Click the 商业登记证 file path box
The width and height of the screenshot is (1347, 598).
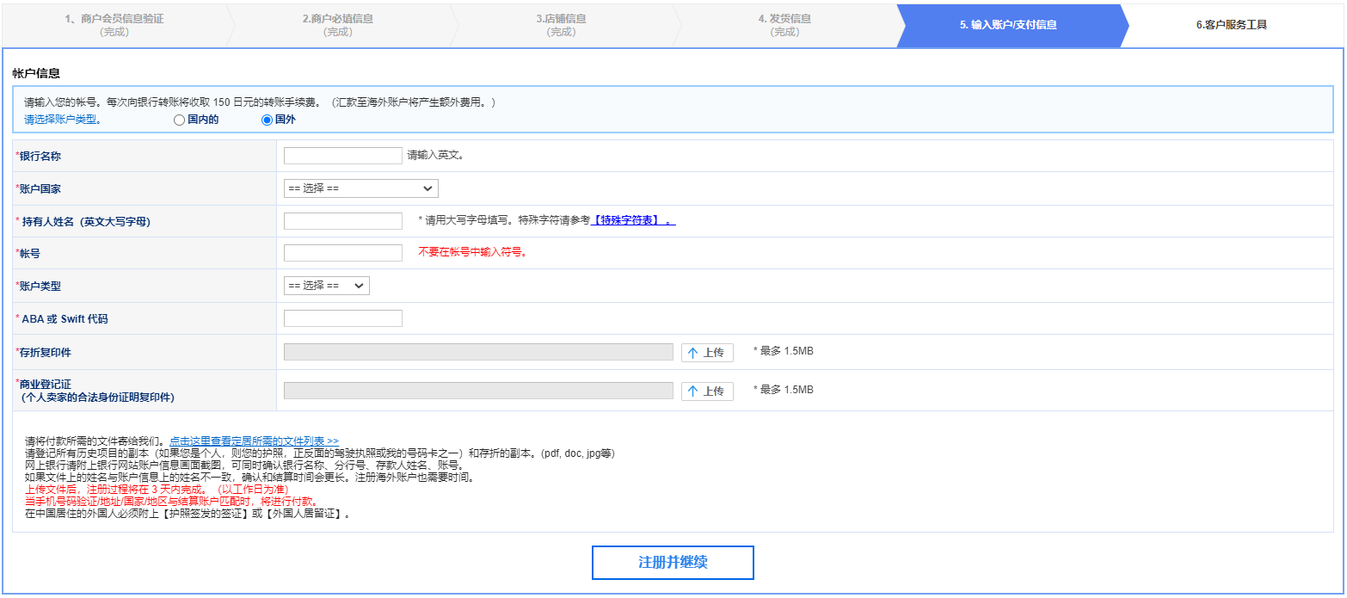478,391
